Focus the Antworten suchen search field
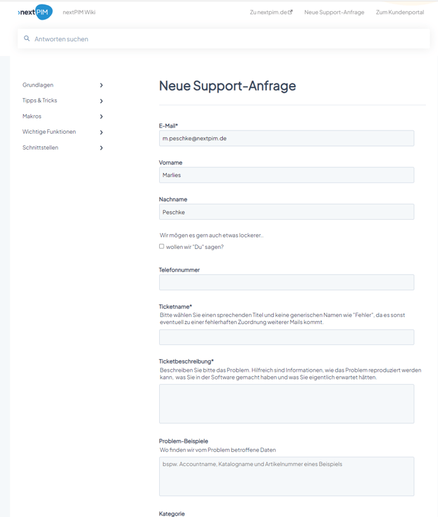 (224, 39)
